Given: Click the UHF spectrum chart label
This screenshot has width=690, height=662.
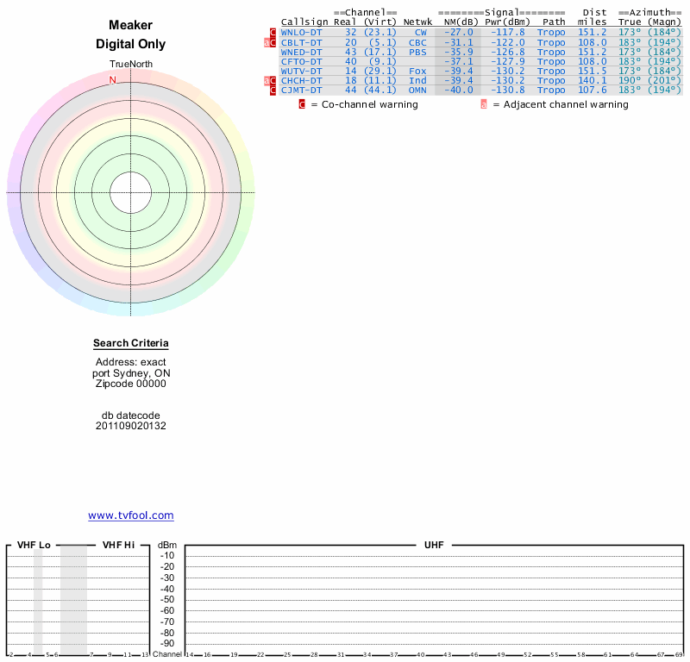Looking at the screenshot, I should (x=434, y=545).
